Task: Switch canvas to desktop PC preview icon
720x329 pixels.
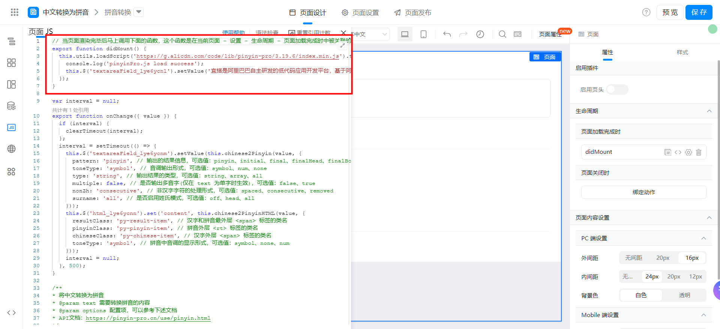Action: pyautogui.click(x=405, y=34)
